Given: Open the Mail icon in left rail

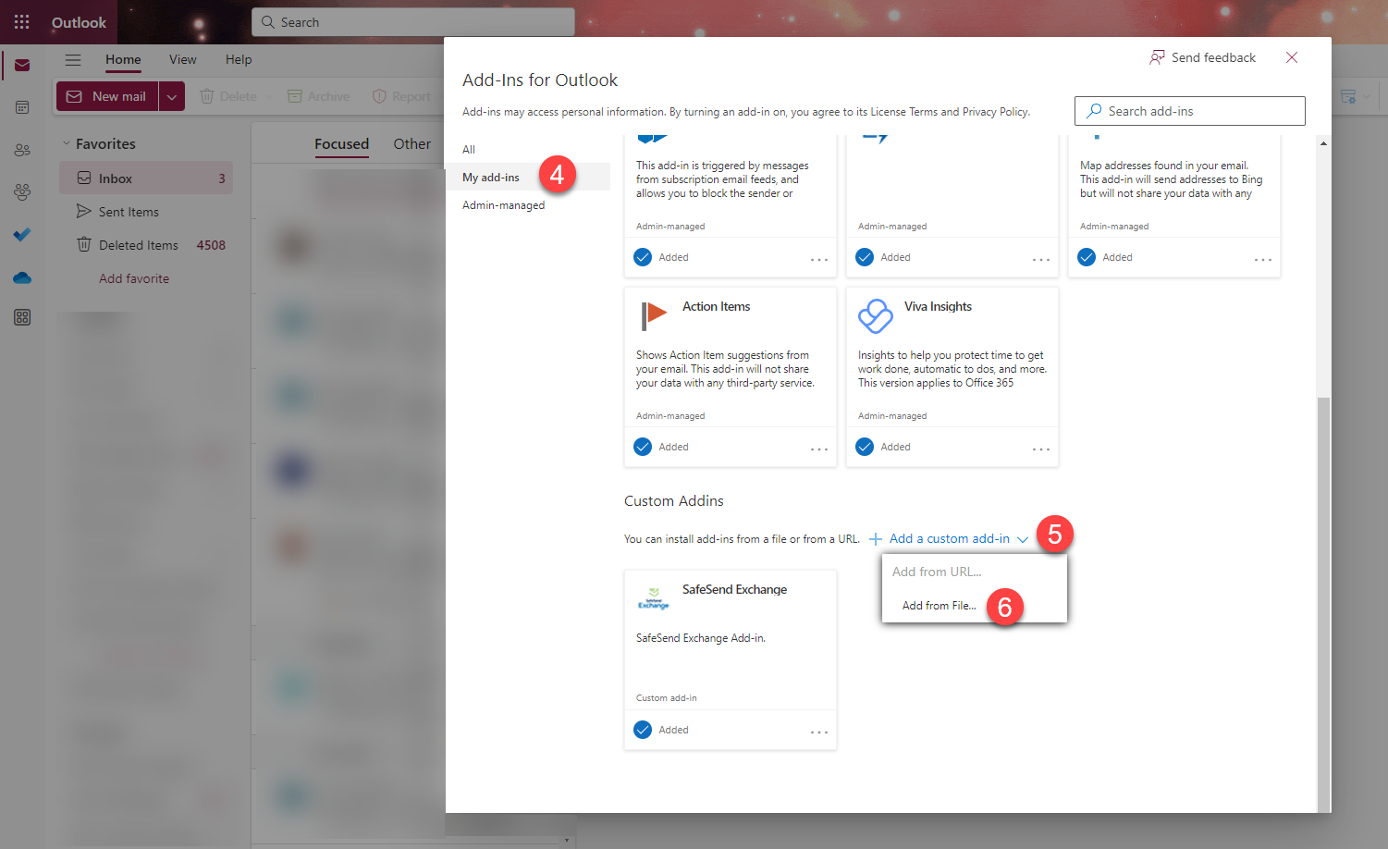Looking at the screenshot, I should [x=22, y=66].
